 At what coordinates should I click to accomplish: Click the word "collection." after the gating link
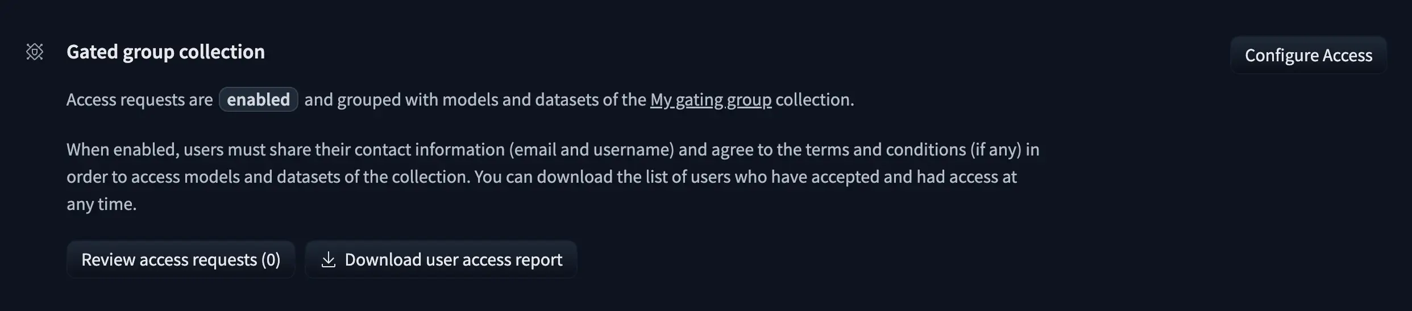[x=815, y=100]
